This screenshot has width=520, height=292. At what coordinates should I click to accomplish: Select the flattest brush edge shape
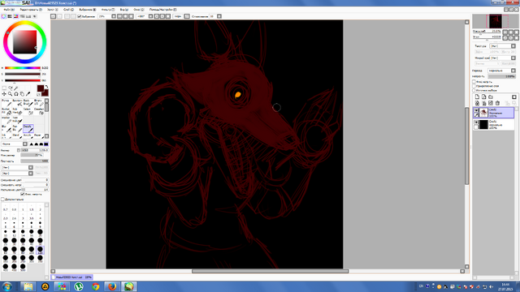(x=46, y=144)
